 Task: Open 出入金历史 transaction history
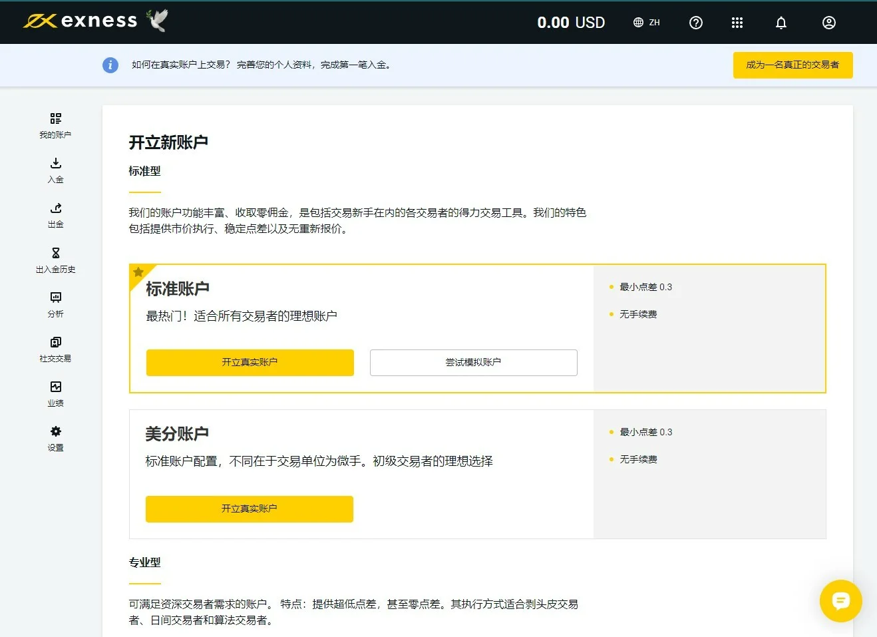tap(55, 260)
